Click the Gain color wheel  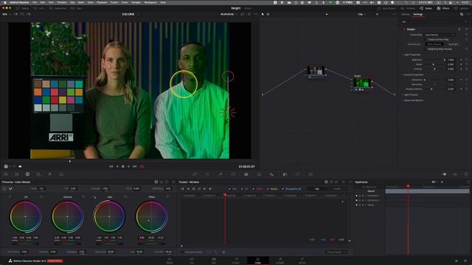(x=109, y=216)
